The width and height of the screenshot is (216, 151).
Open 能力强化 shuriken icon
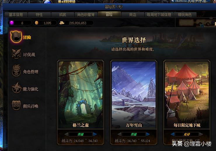click(x=17, y=88)
